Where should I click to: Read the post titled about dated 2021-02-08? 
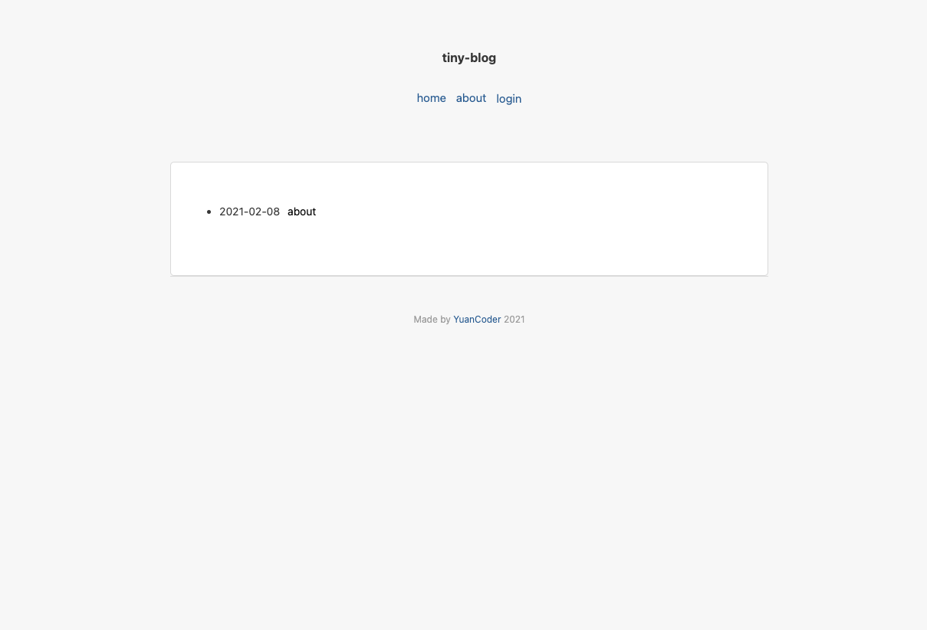pyautogui.click(x=301, y=212)
